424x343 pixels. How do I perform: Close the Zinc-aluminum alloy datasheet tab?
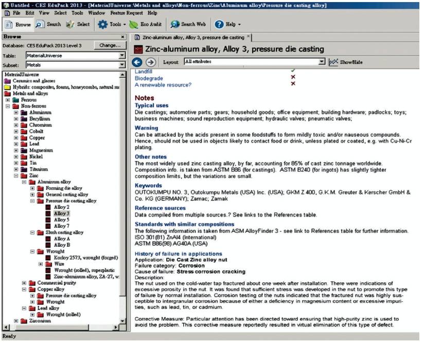(x=248, y=36)
